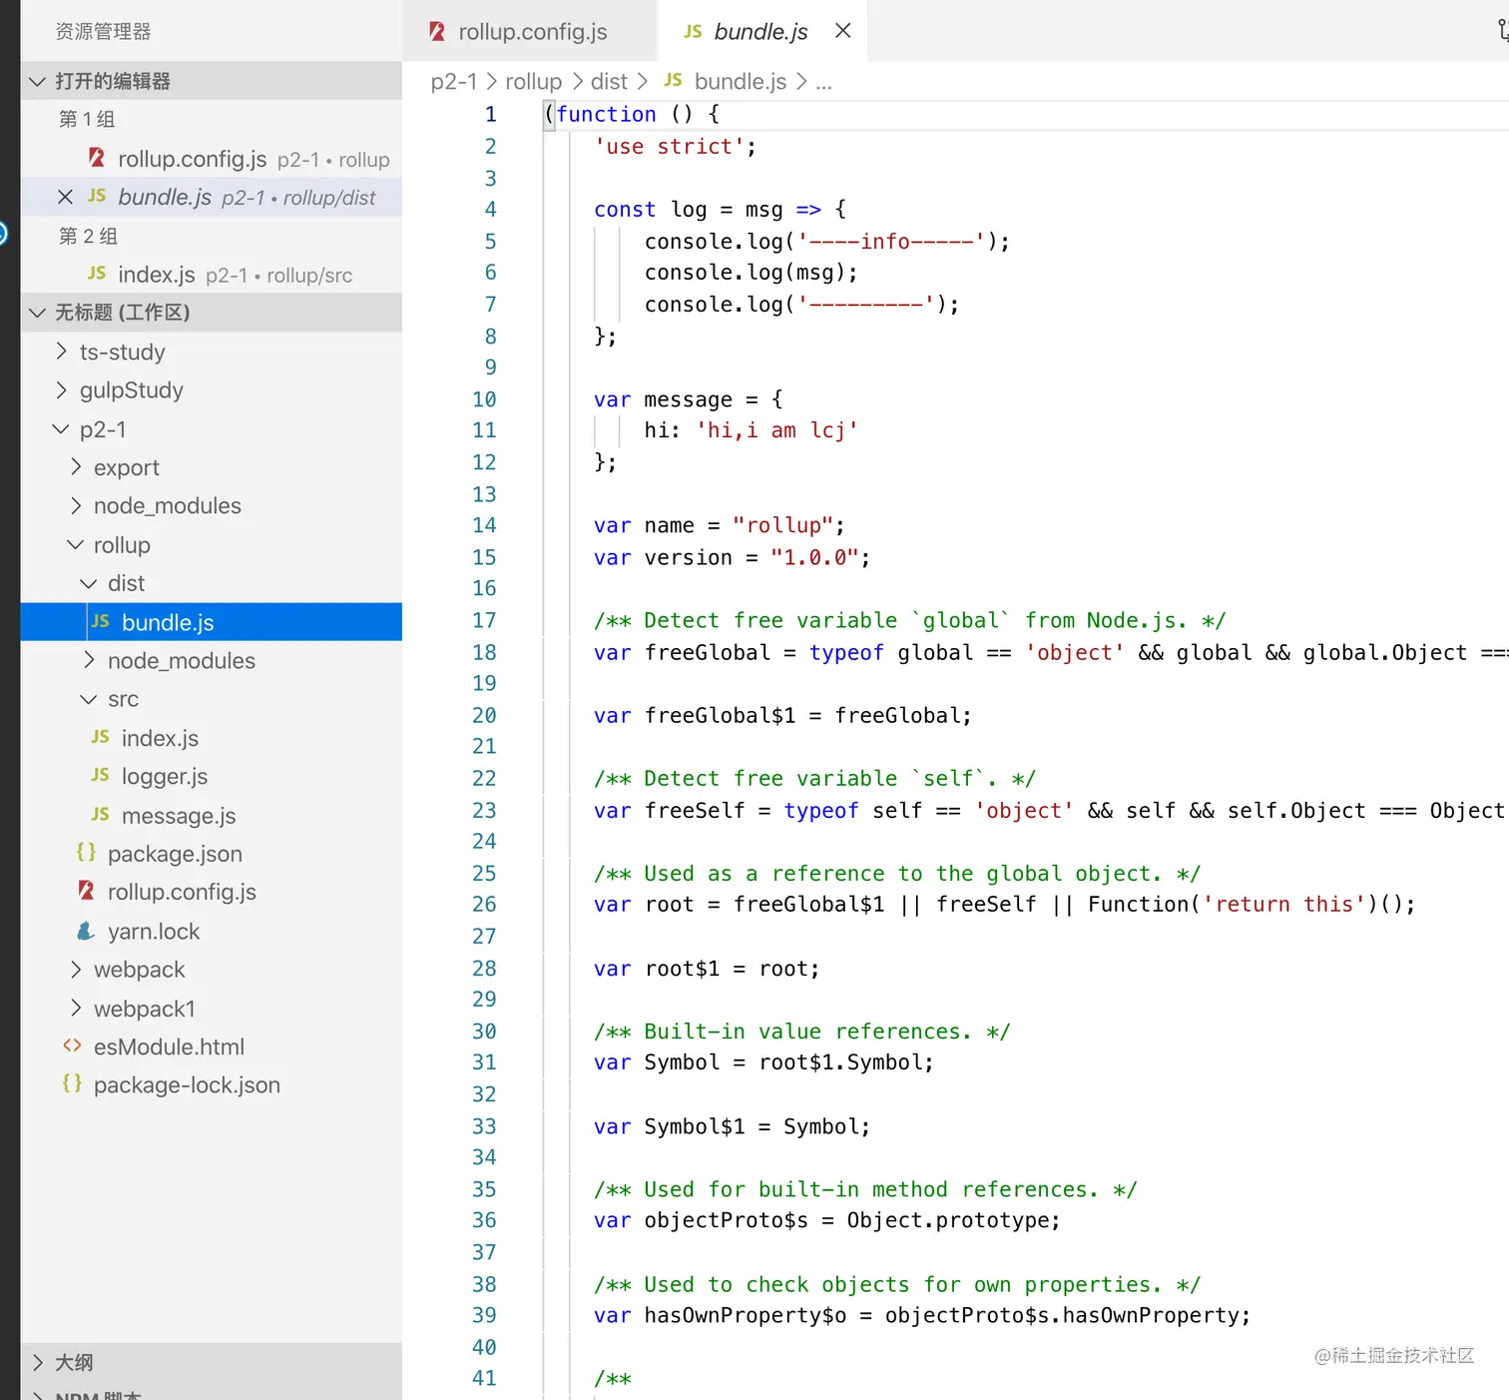Open index.js via its JS icon under src
1509x1400 pixels.
(x=101, y=737)
